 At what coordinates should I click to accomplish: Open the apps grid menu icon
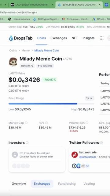[x=101, y=38]
